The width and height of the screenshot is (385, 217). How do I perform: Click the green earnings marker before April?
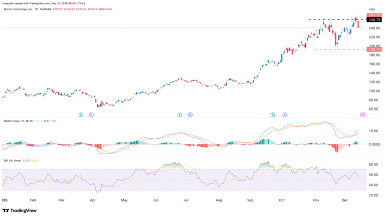81,114
